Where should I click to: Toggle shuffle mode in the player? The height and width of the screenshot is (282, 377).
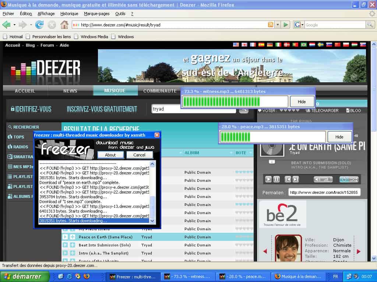353,179
